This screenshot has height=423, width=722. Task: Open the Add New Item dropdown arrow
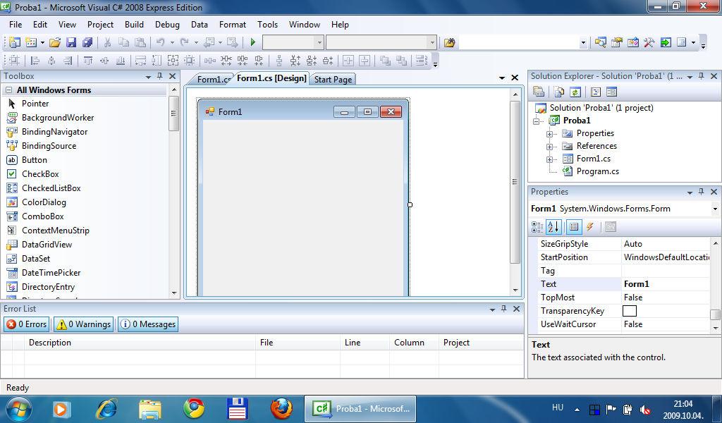(x=42, y=43)
